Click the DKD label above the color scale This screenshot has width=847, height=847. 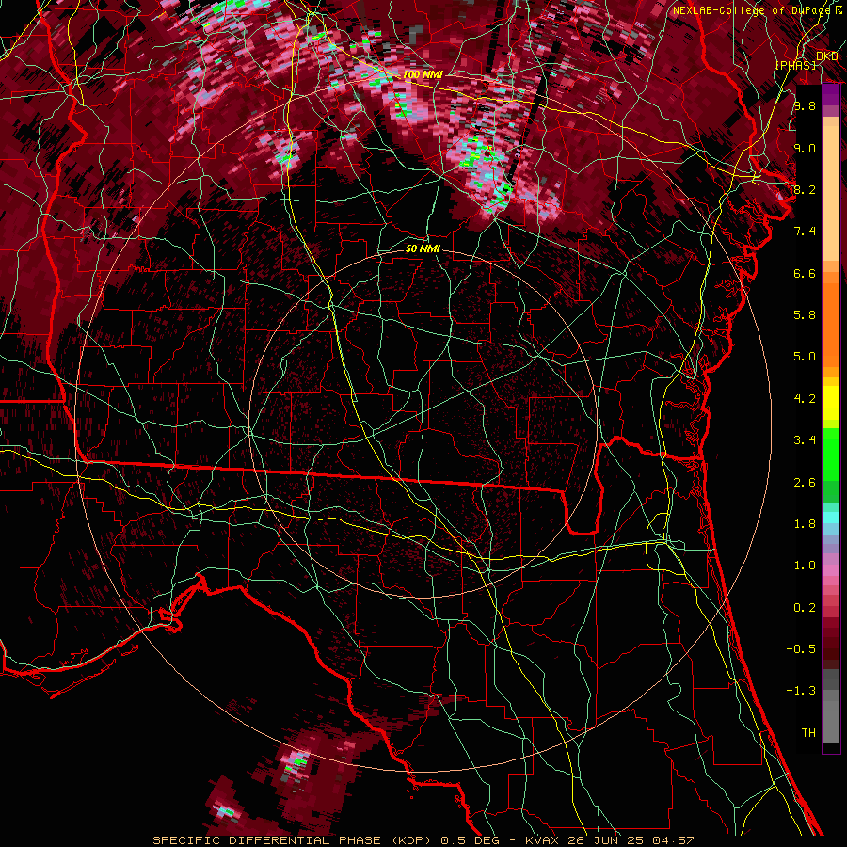pyautogui.click(x=827, y=56)
